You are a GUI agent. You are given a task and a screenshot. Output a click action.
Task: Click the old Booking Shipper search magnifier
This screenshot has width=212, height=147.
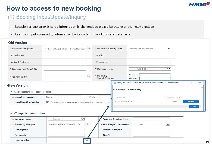(89, 48)
